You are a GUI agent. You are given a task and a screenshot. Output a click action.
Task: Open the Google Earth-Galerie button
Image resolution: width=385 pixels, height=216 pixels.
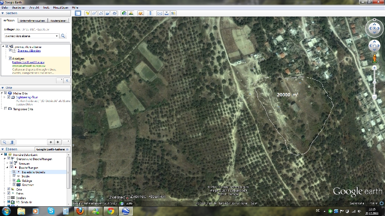(x=52, y=149)
